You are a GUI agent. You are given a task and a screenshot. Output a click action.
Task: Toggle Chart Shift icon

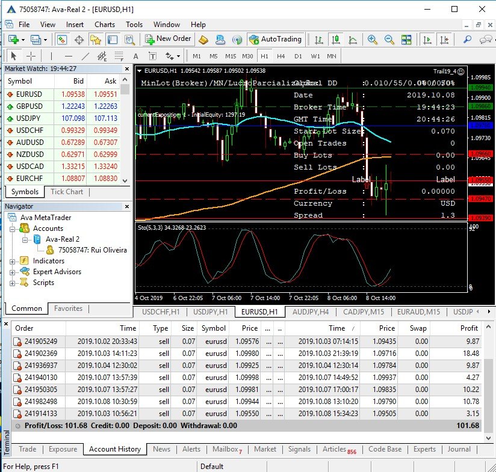[x=444, y=40]
